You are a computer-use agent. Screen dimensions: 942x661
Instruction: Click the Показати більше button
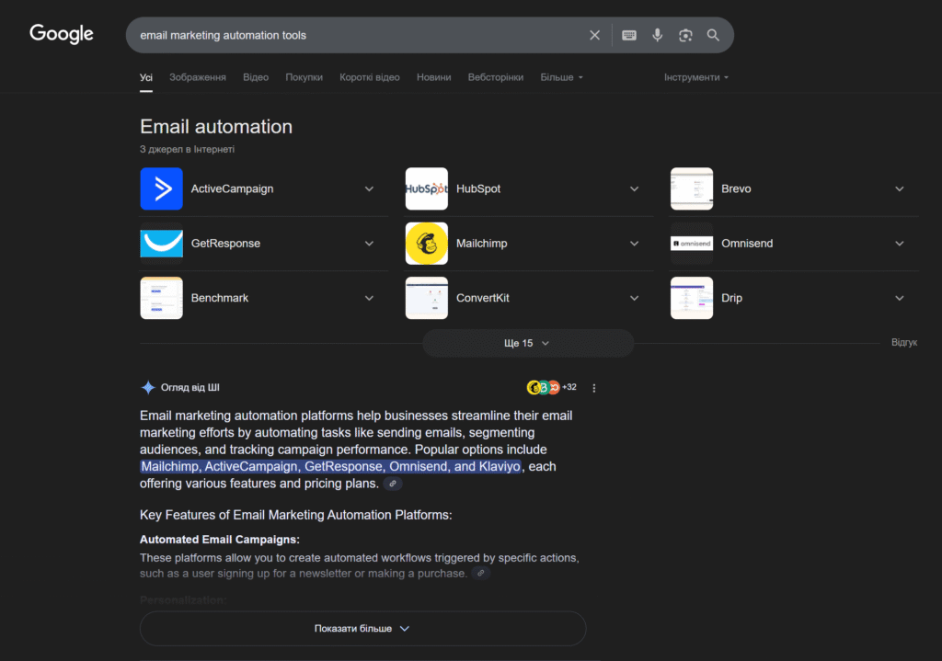[x=362, y=629]
